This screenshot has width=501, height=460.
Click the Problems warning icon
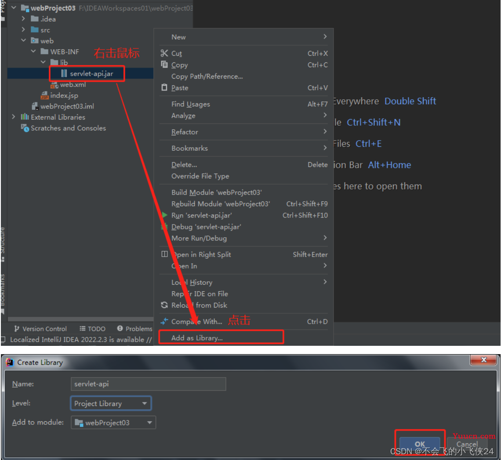(x=120, y=328)
